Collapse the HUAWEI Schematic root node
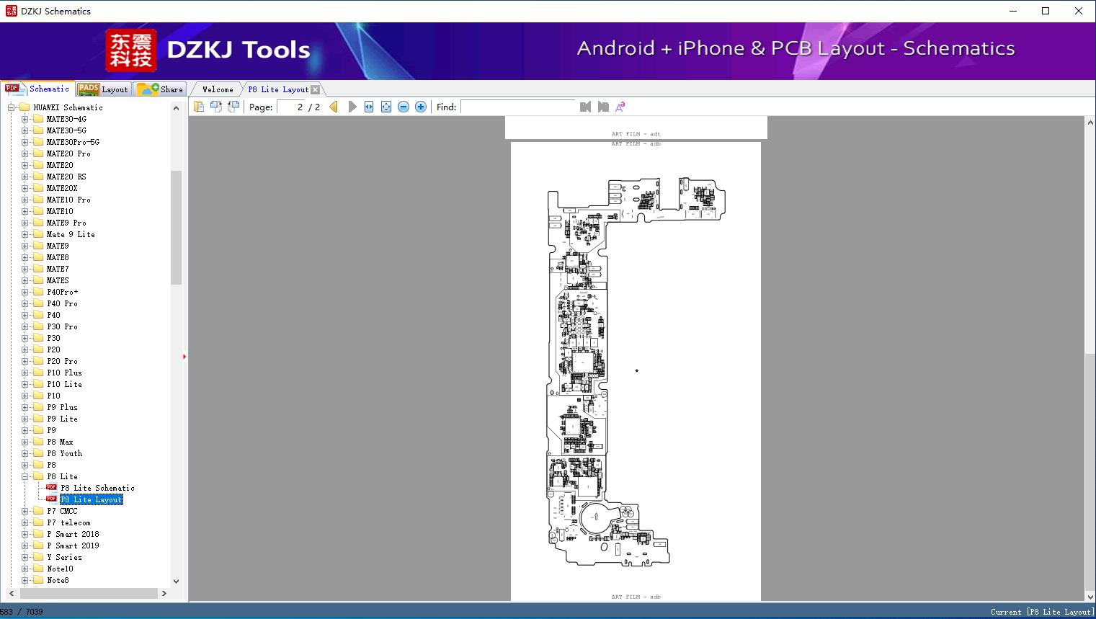Viewport: 1096px width, 619px height. [12, 107]
